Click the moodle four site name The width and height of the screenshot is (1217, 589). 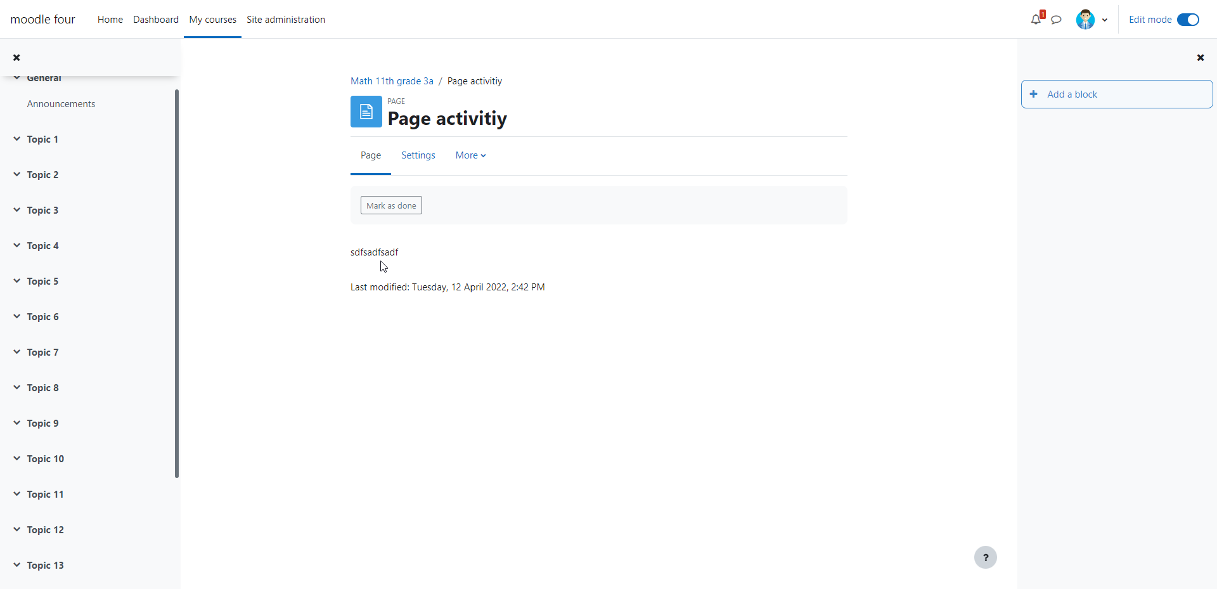(42, 20)
